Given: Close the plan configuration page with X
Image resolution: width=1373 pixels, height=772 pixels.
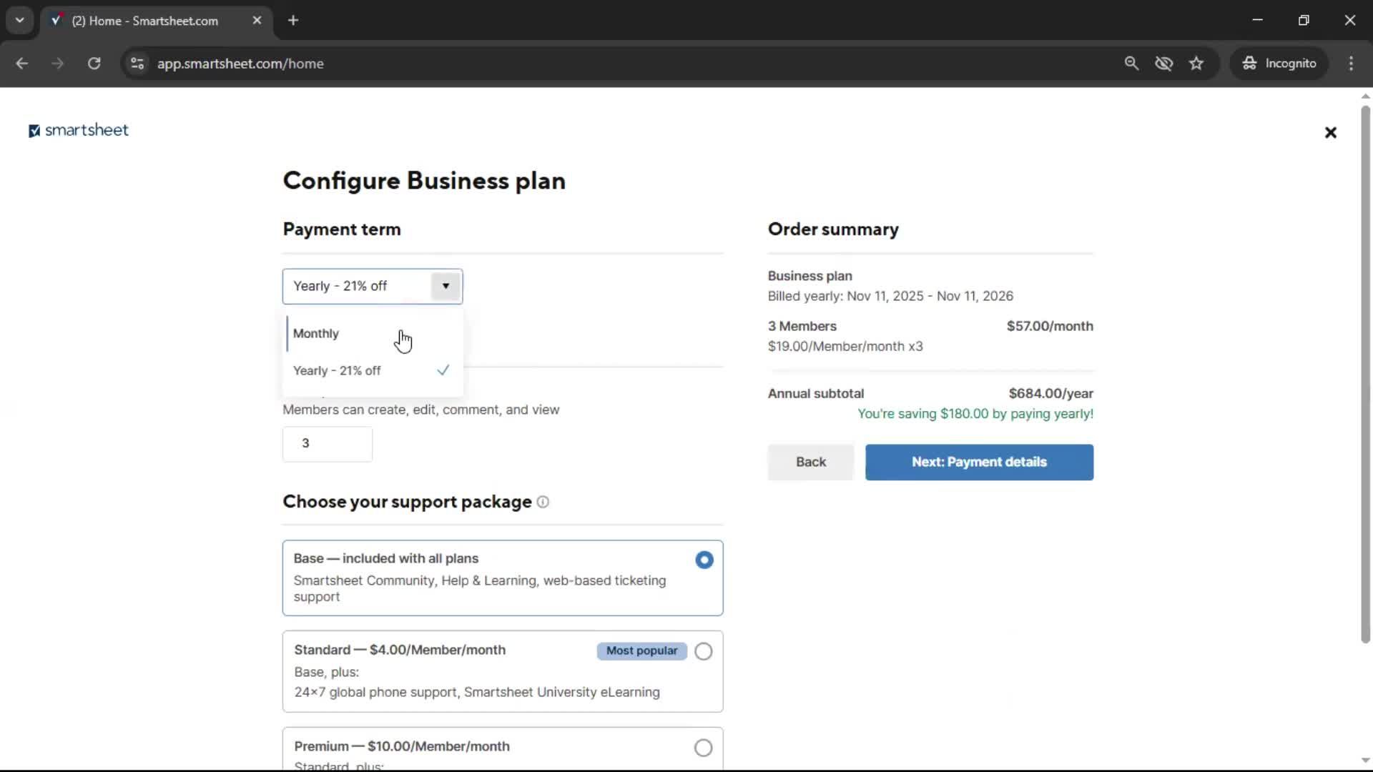Looking at the screenshot, I should coord(1330,132).
